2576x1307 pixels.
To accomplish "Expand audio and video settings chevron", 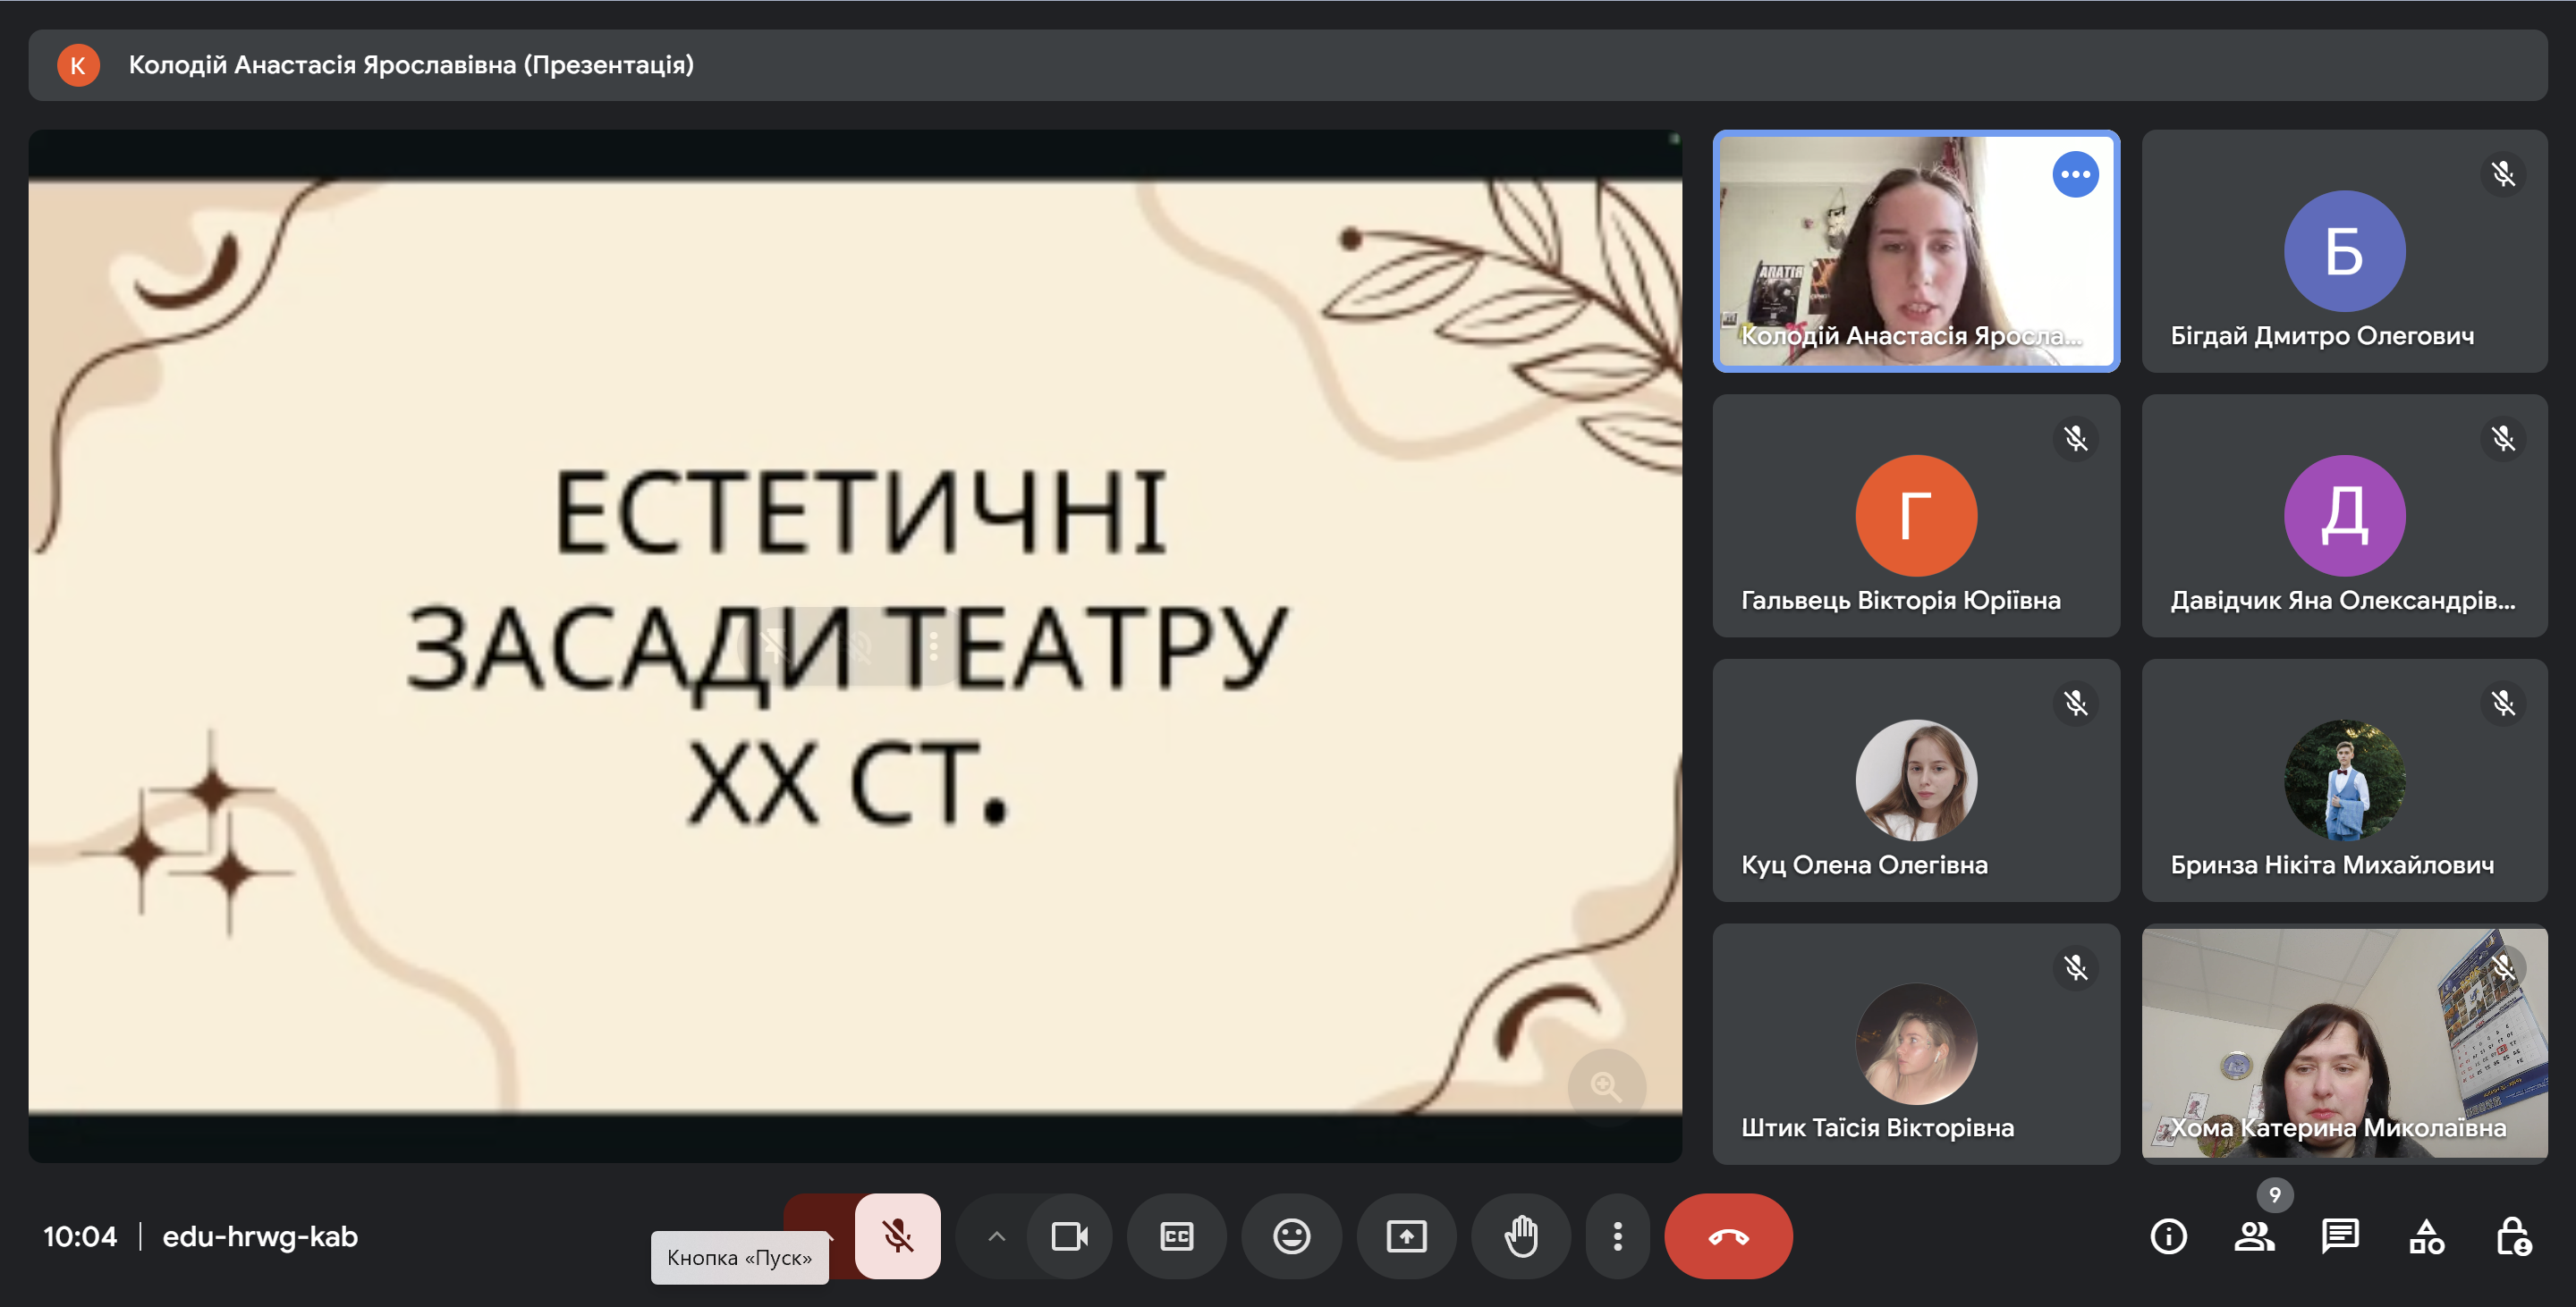I will point(996,1236).
